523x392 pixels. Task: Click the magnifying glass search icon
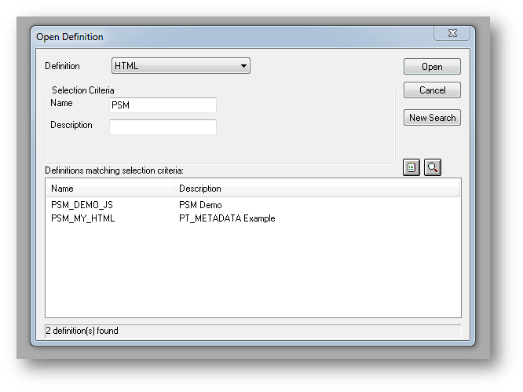(432, 167)
